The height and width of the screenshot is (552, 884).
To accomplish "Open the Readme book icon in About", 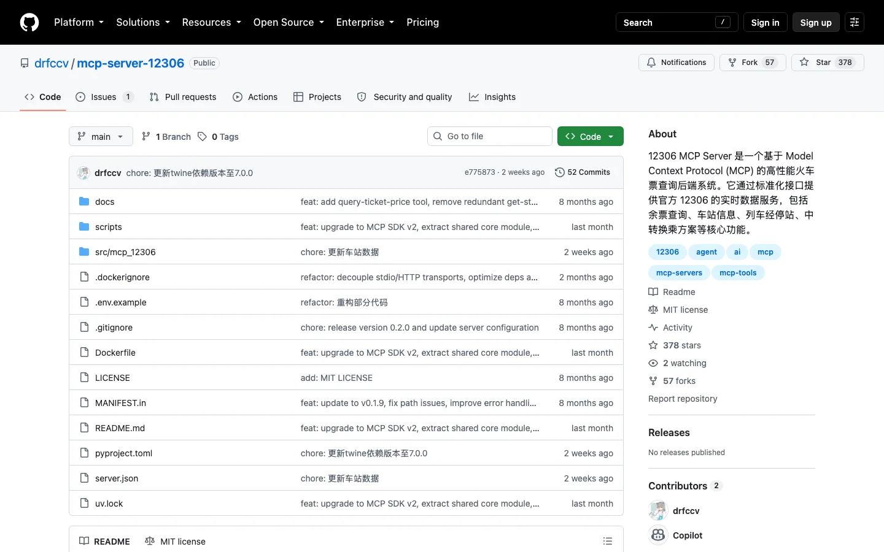I will point(653,292).
